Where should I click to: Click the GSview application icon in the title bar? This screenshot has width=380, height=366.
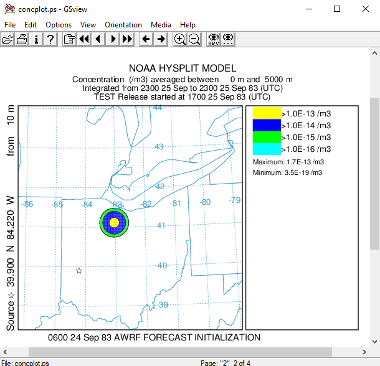pyautogui.click(x=10, y=9)
